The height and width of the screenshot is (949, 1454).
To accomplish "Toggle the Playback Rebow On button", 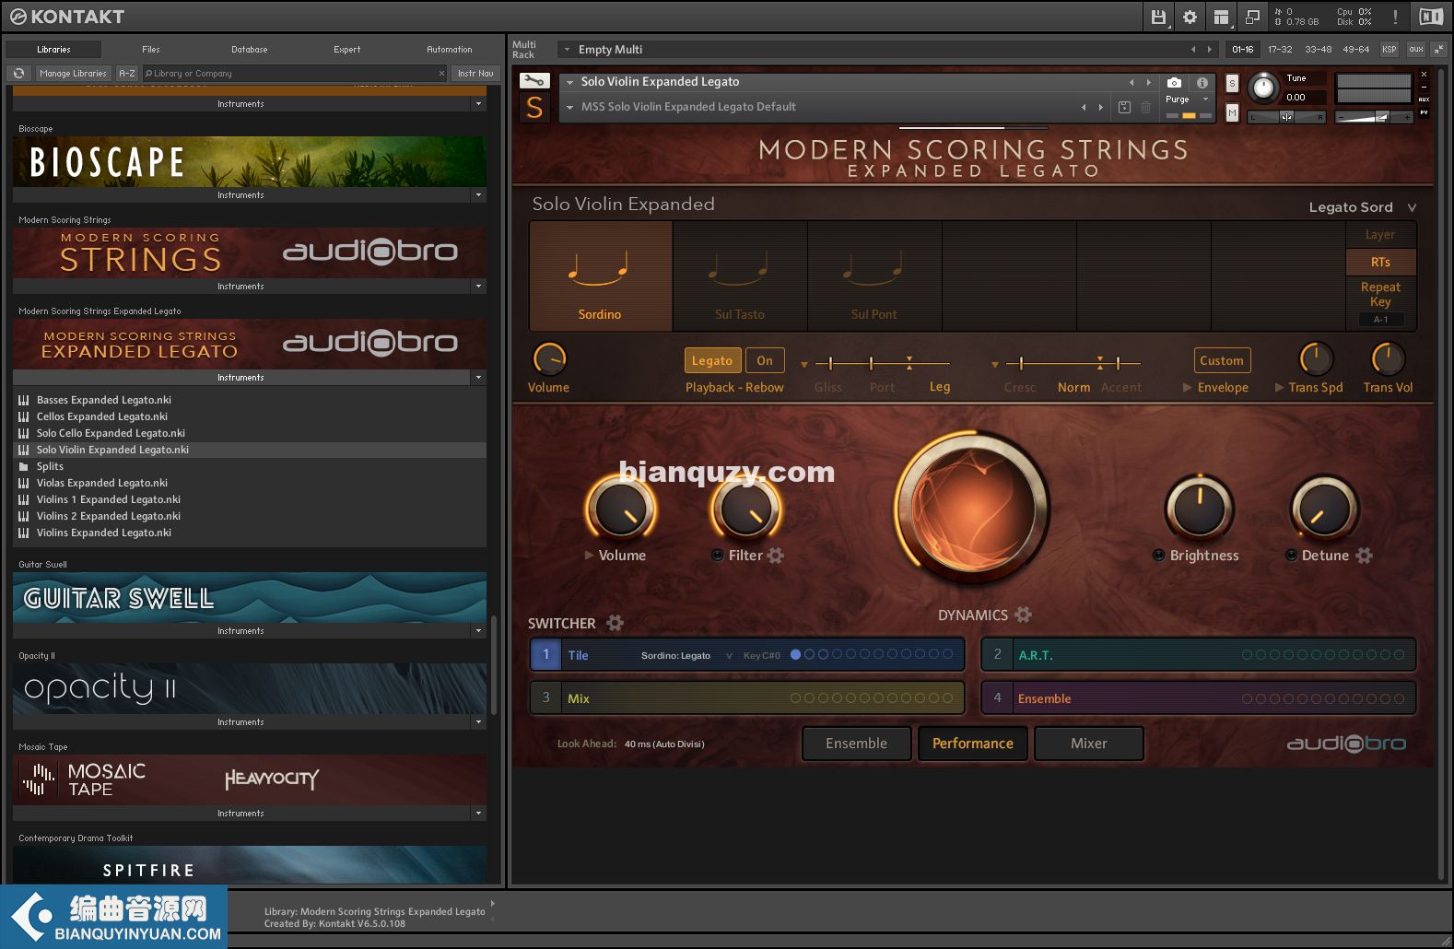I will coord(765,360).
